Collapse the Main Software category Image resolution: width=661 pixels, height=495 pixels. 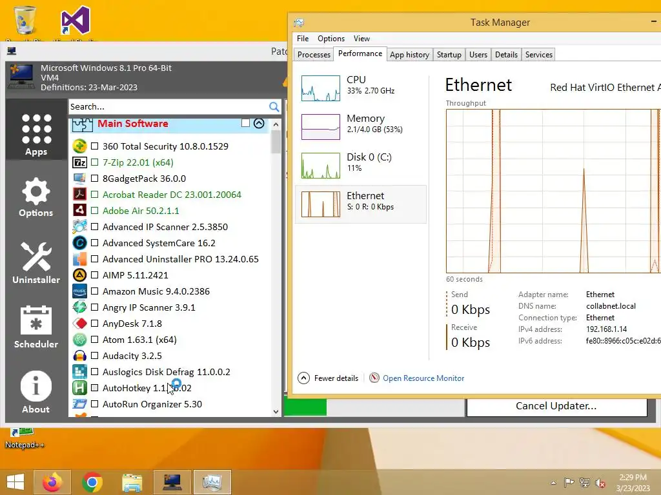259,123
